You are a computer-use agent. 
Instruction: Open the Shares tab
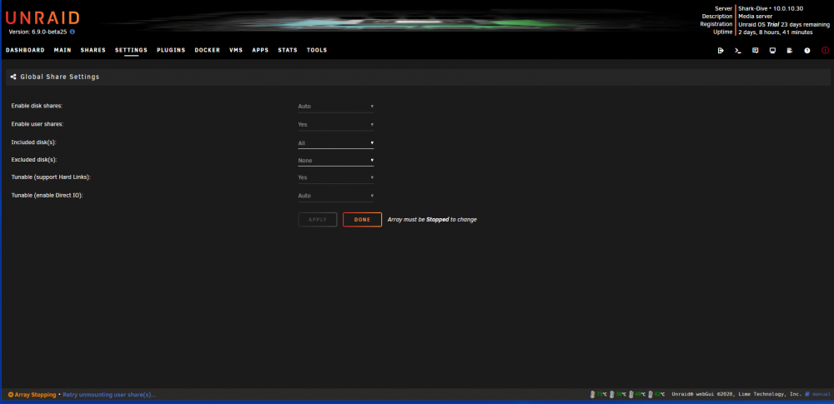[x=93, y=50]
